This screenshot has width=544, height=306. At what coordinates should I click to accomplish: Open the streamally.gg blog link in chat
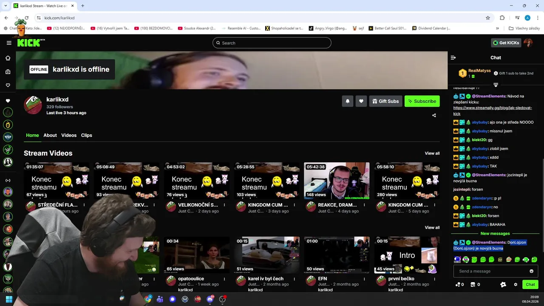493,111
